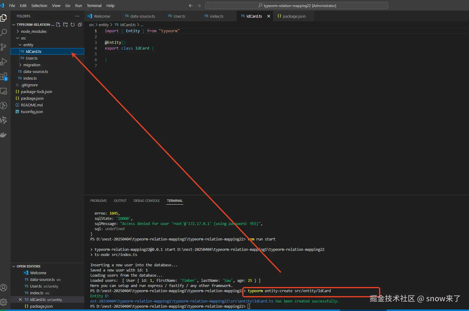469x311 pixels.
Task: Select package.json in Open Editors list
Action: coord(47,306)
